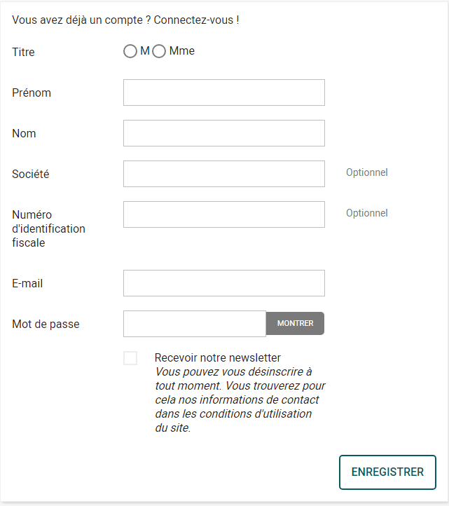Click into the Mot de passe field
This screenshot has height=506, width=449.
(x=195, y=324)
